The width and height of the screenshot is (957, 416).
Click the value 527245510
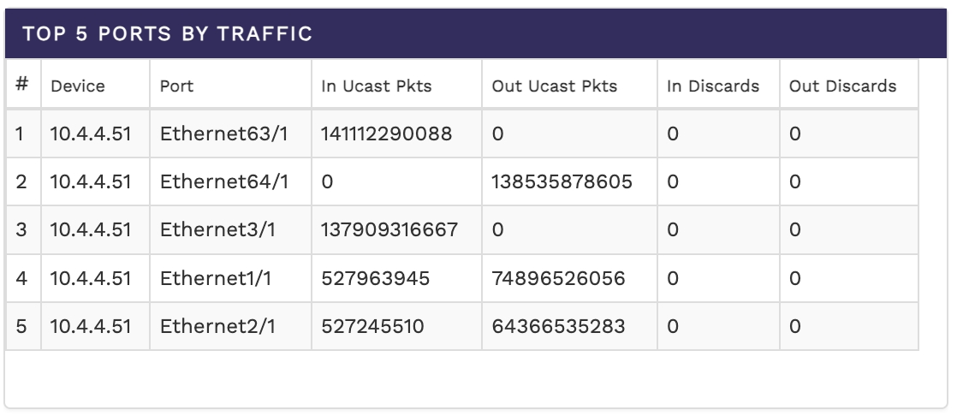(374, 326)
